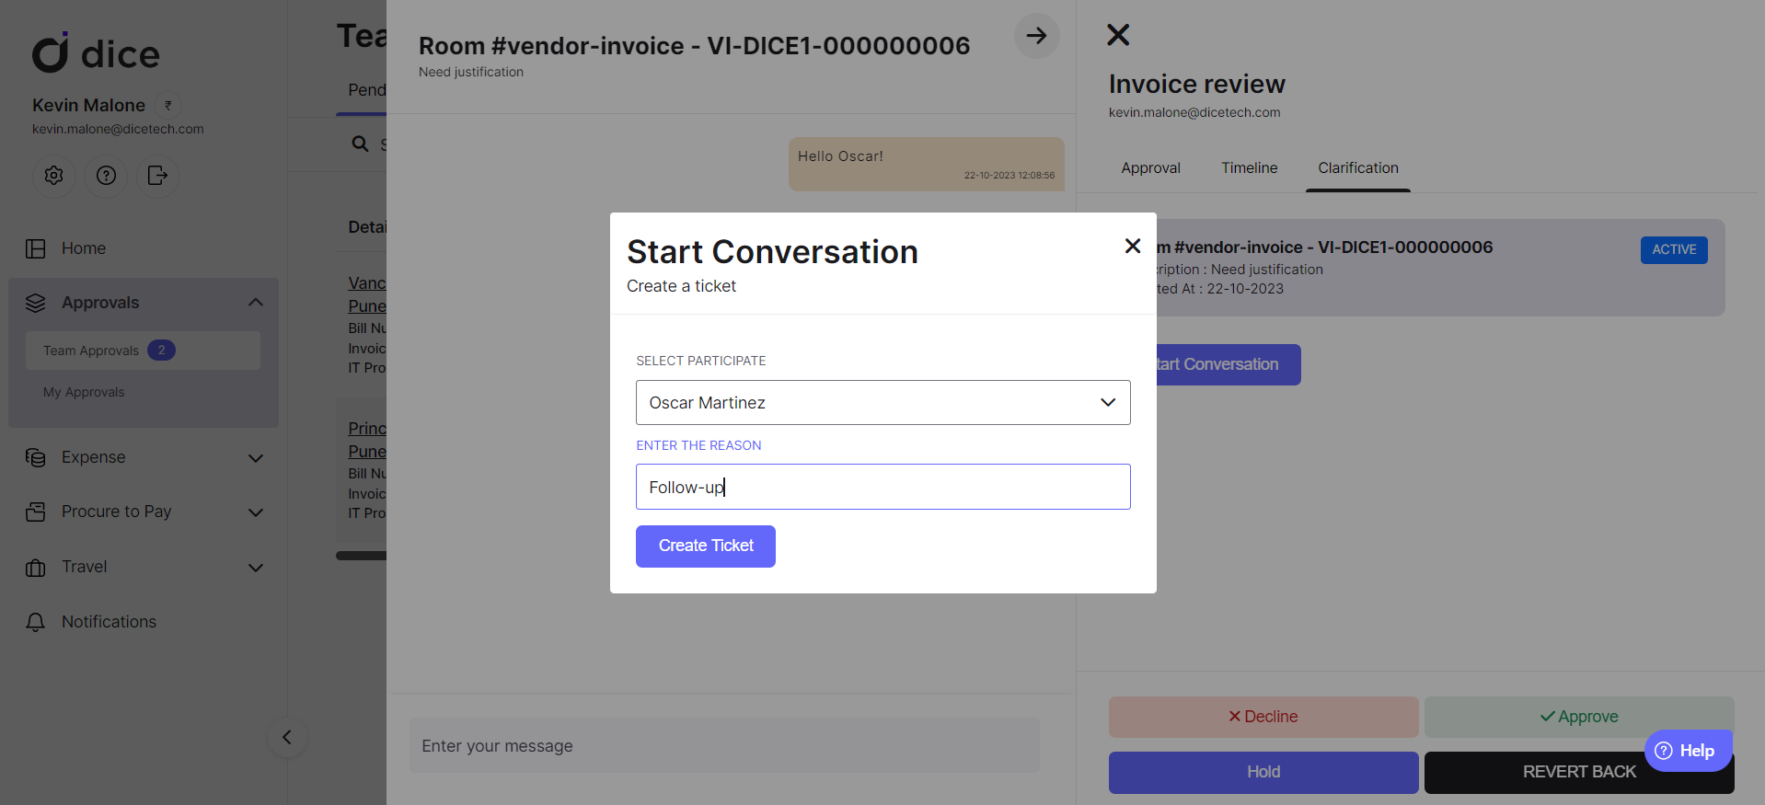1765x805 pixels.
Task: Click the Hello Oscar! chat message
Action: coord(927,165)
